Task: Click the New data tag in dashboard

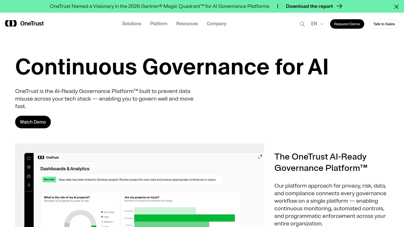Action: click(49, 179)
